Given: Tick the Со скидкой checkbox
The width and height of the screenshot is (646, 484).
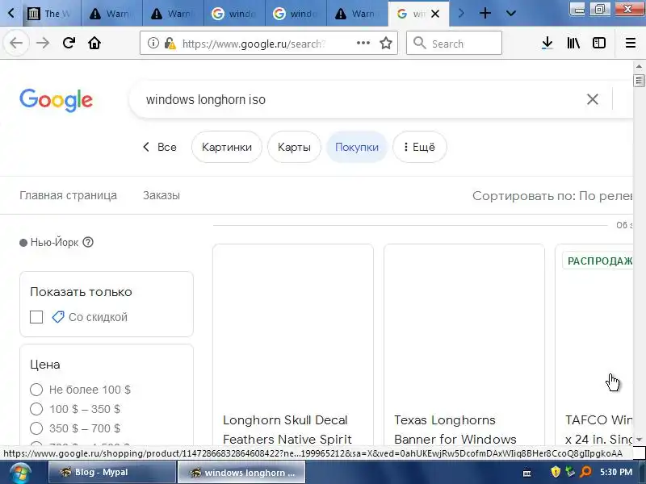Looking at the screenshot, I should [36, 317].
